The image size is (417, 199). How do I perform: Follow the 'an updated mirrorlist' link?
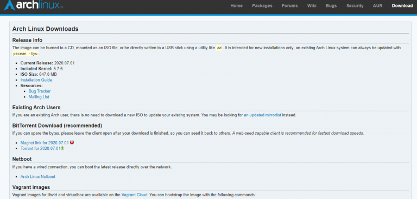[262, 115]
